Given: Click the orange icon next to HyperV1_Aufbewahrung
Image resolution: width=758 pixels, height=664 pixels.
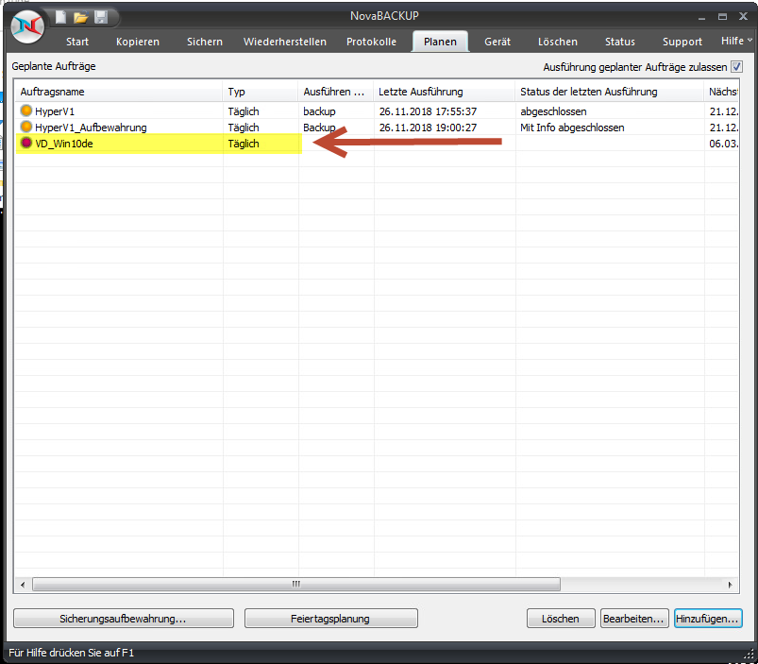Looking at the screenshot, I should pos(26,127).
